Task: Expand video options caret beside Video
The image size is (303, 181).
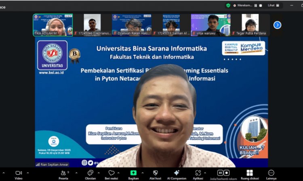Action: click(28, 173)
